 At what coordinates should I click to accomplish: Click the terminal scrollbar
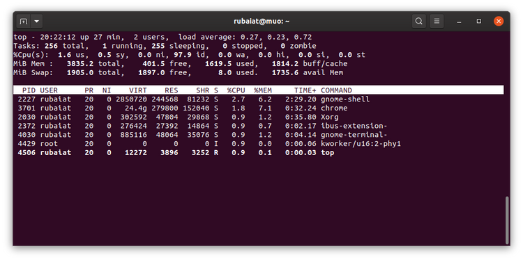coord(507,220)
